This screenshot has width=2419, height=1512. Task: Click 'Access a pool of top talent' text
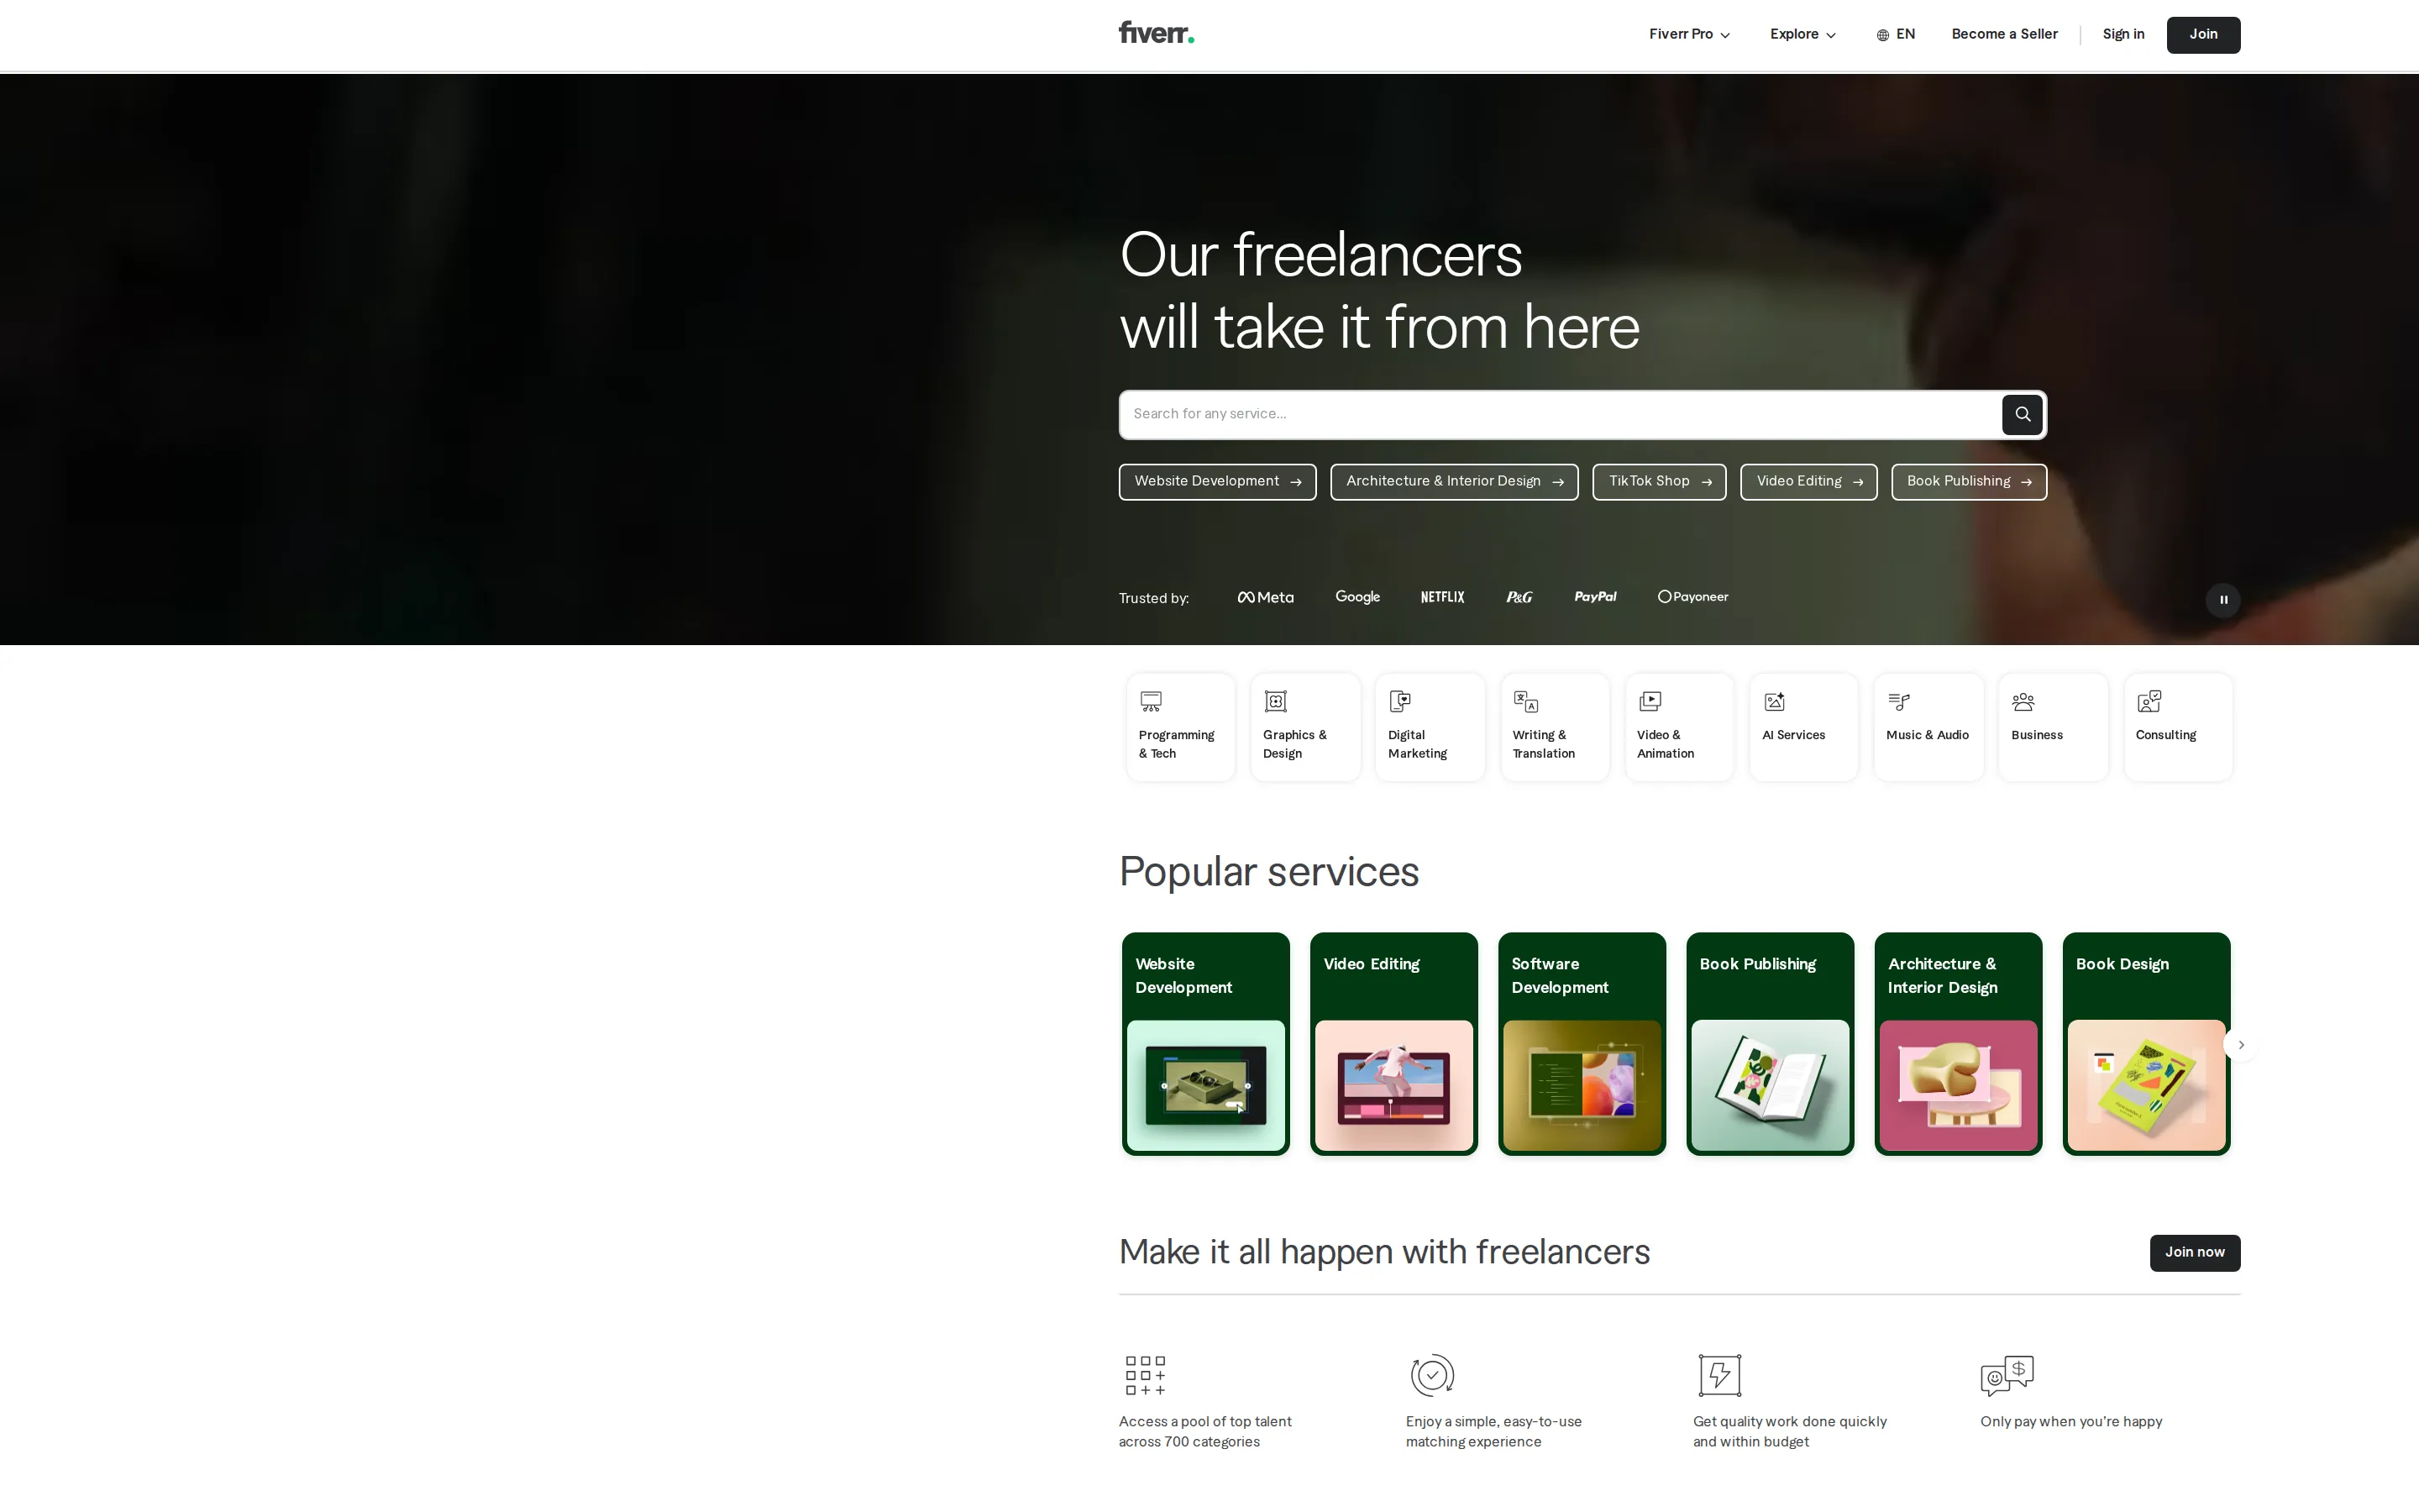coord(1204,1422)
